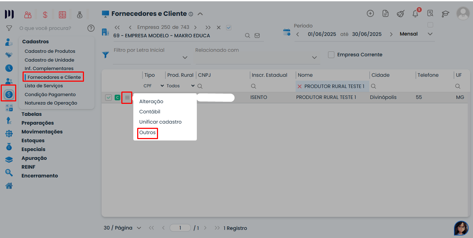Click the graduation cap training icon
Image resolution: width=473 pixels, height=238 pixels.
(x=445, y=14)
